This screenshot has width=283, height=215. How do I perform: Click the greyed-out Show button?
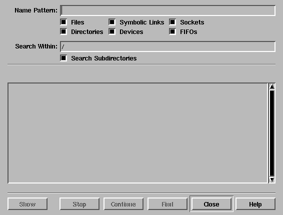click(x=27, y=204)
